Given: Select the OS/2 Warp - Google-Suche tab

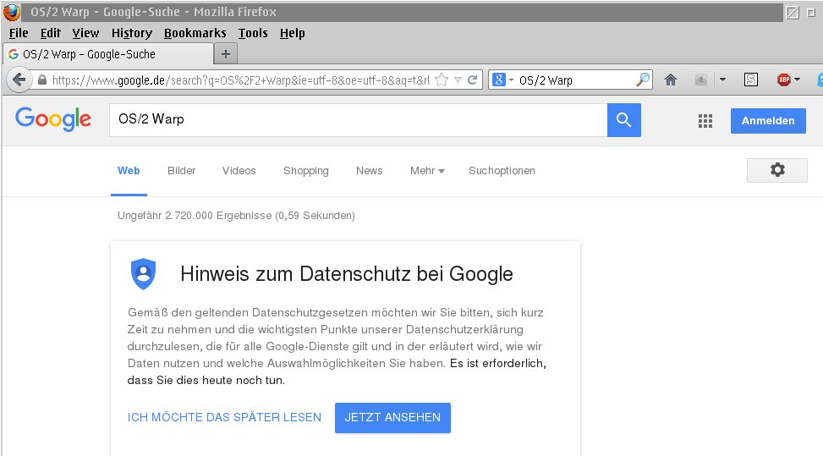Looking at the screenshot, I should 108,54.
